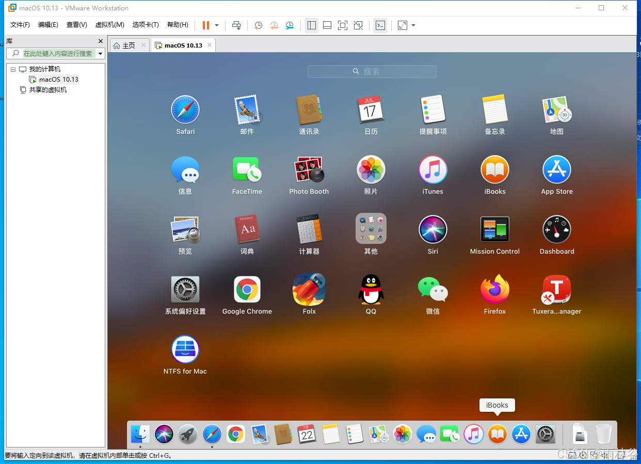Open 备忘录 in the Launchpad grid
641x464 pixels.
point(494,110)
